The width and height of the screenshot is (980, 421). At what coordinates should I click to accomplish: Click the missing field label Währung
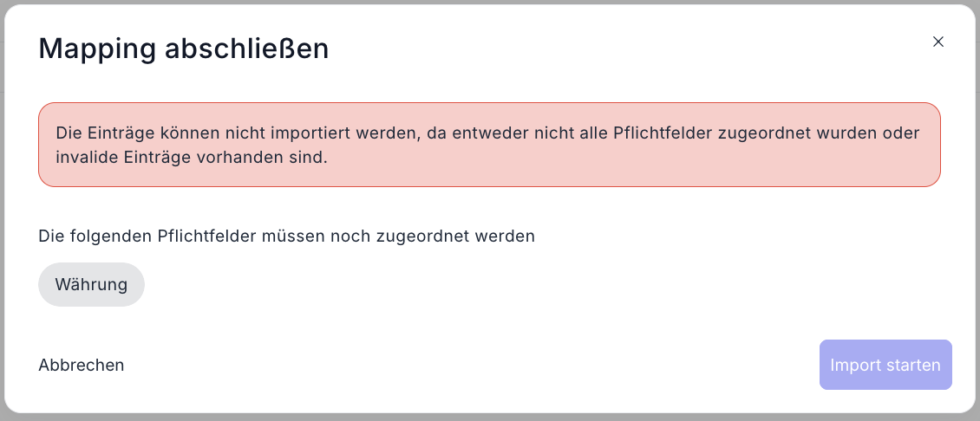click(91, 284)
